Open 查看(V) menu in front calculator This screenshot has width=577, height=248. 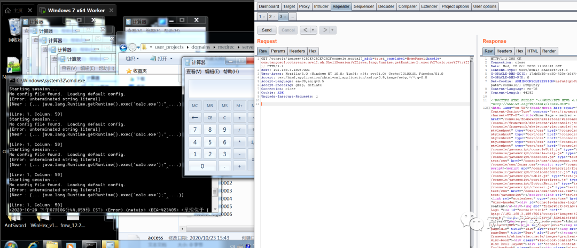point(193,71)
